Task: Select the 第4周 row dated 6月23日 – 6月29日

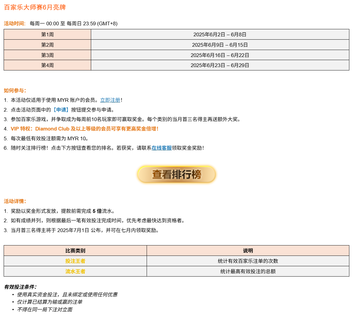Action: 47,65
